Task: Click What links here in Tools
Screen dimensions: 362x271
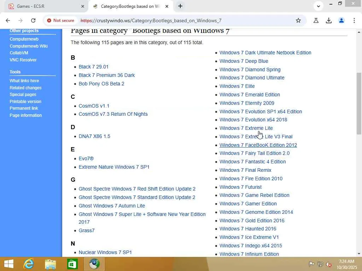Action: pos(24,81)
